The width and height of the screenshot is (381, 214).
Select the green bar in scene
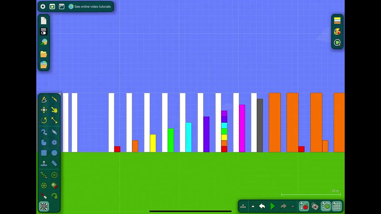[x=171, y=140]
